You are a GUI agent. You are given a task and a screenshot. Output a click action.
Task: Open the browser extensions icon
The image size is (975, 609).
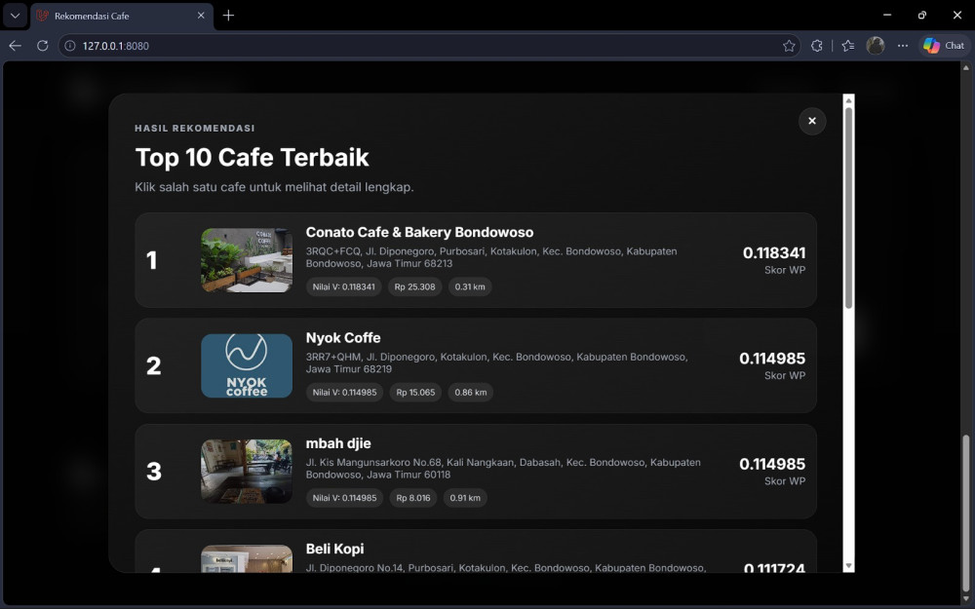[x=816, y=46]
